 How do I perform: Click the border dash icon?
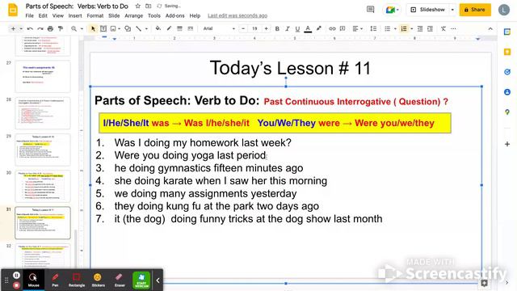click(x=191, y=29)
